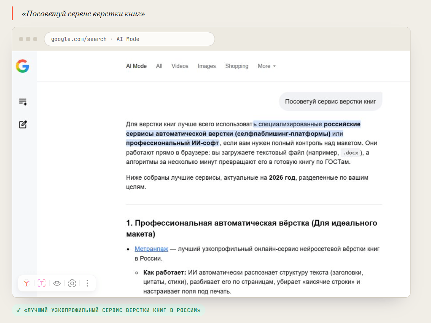Click the google.com/search address bar
This screenshot has height=323, width=431.
coord(129,39)
